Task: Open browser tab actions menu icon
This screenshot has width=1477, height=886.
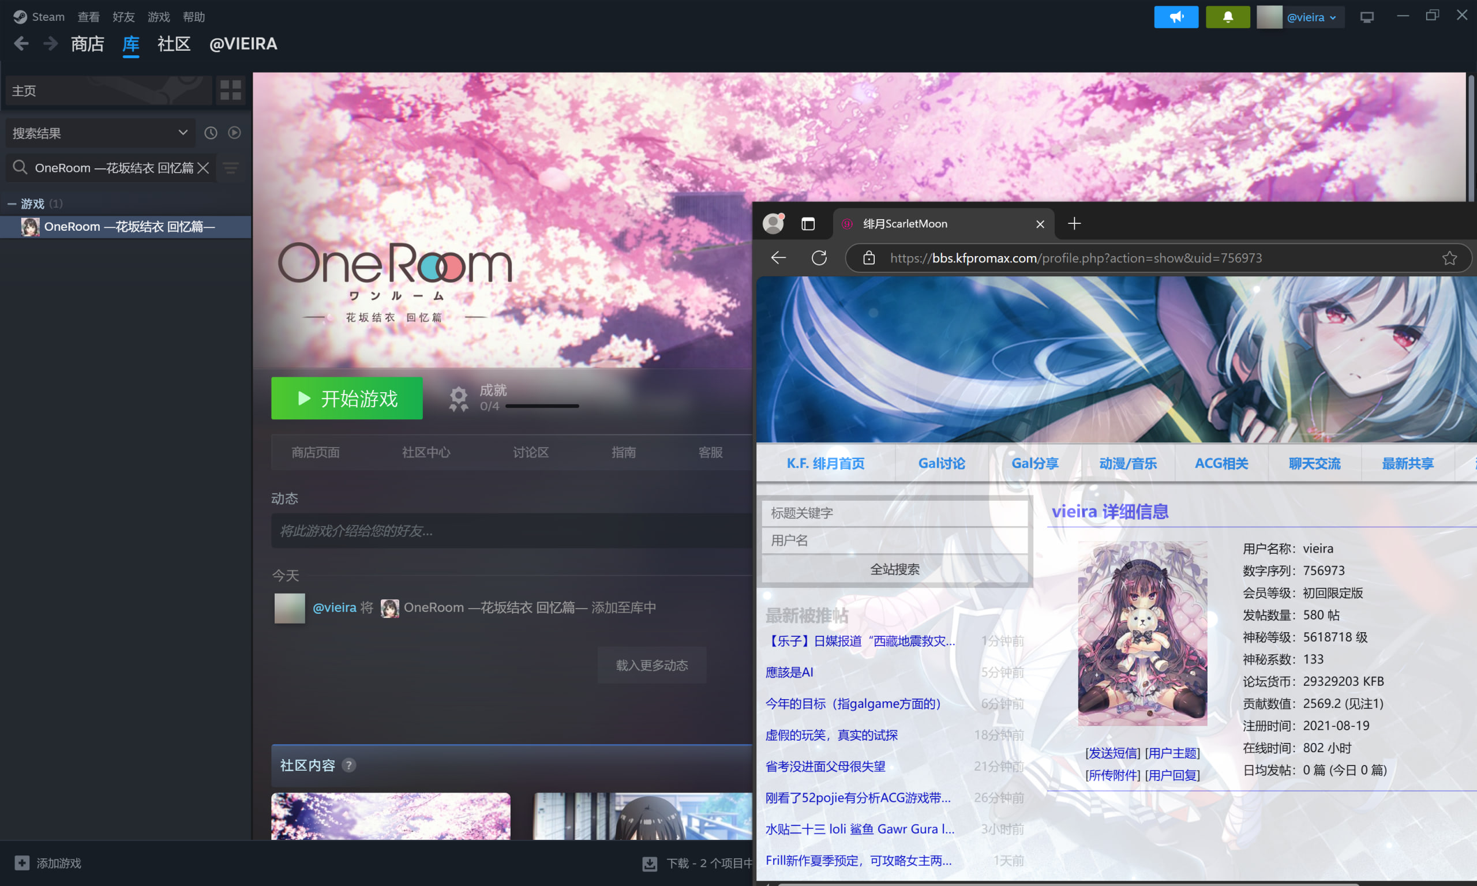Action: tap(808, 224)
